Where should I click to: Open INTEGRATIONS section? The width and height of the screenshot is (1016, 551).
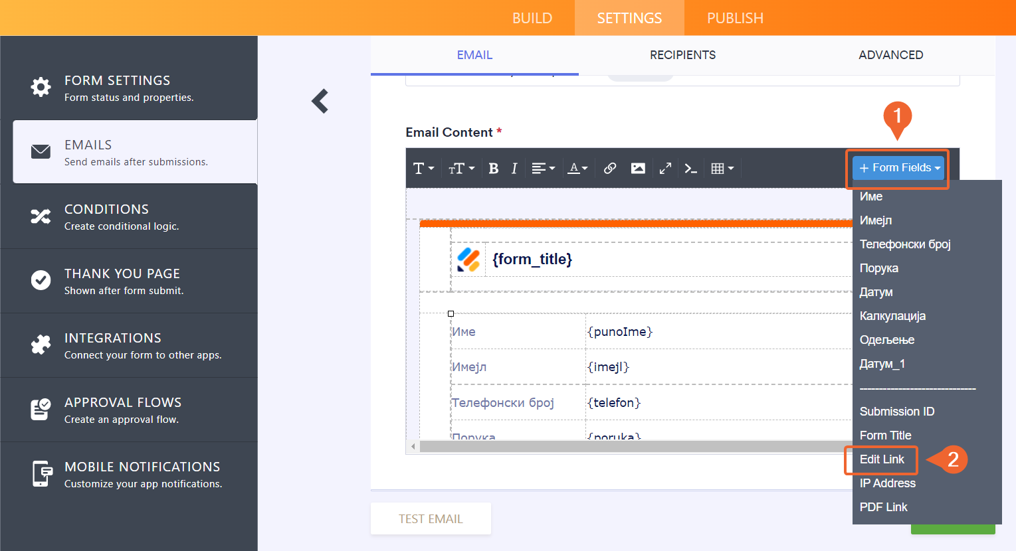(129, 345)
